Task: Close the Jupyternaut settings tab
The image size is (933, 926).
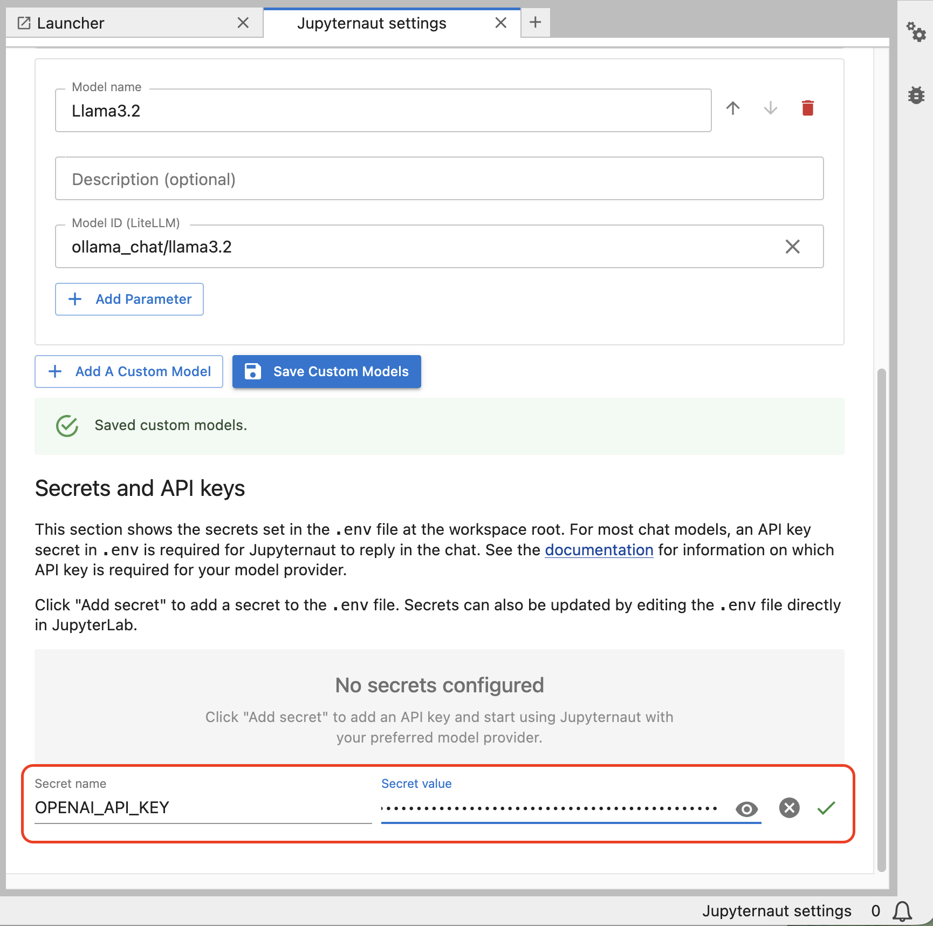Action: pyautogui.click(x=500, y=23)
